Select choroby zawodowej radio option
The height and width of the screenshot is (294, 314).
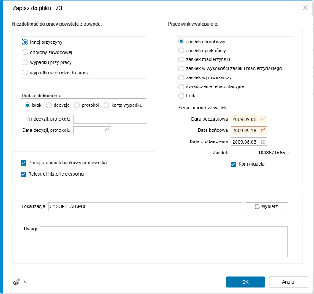(x=26, y=52)
